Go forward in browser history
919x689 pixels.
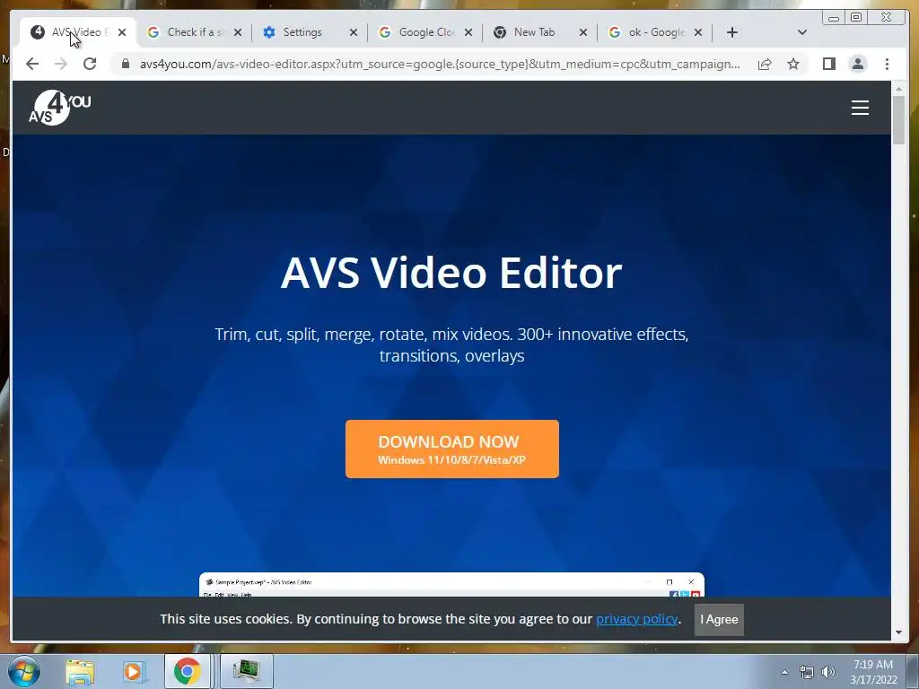click(x=61, y=64)
